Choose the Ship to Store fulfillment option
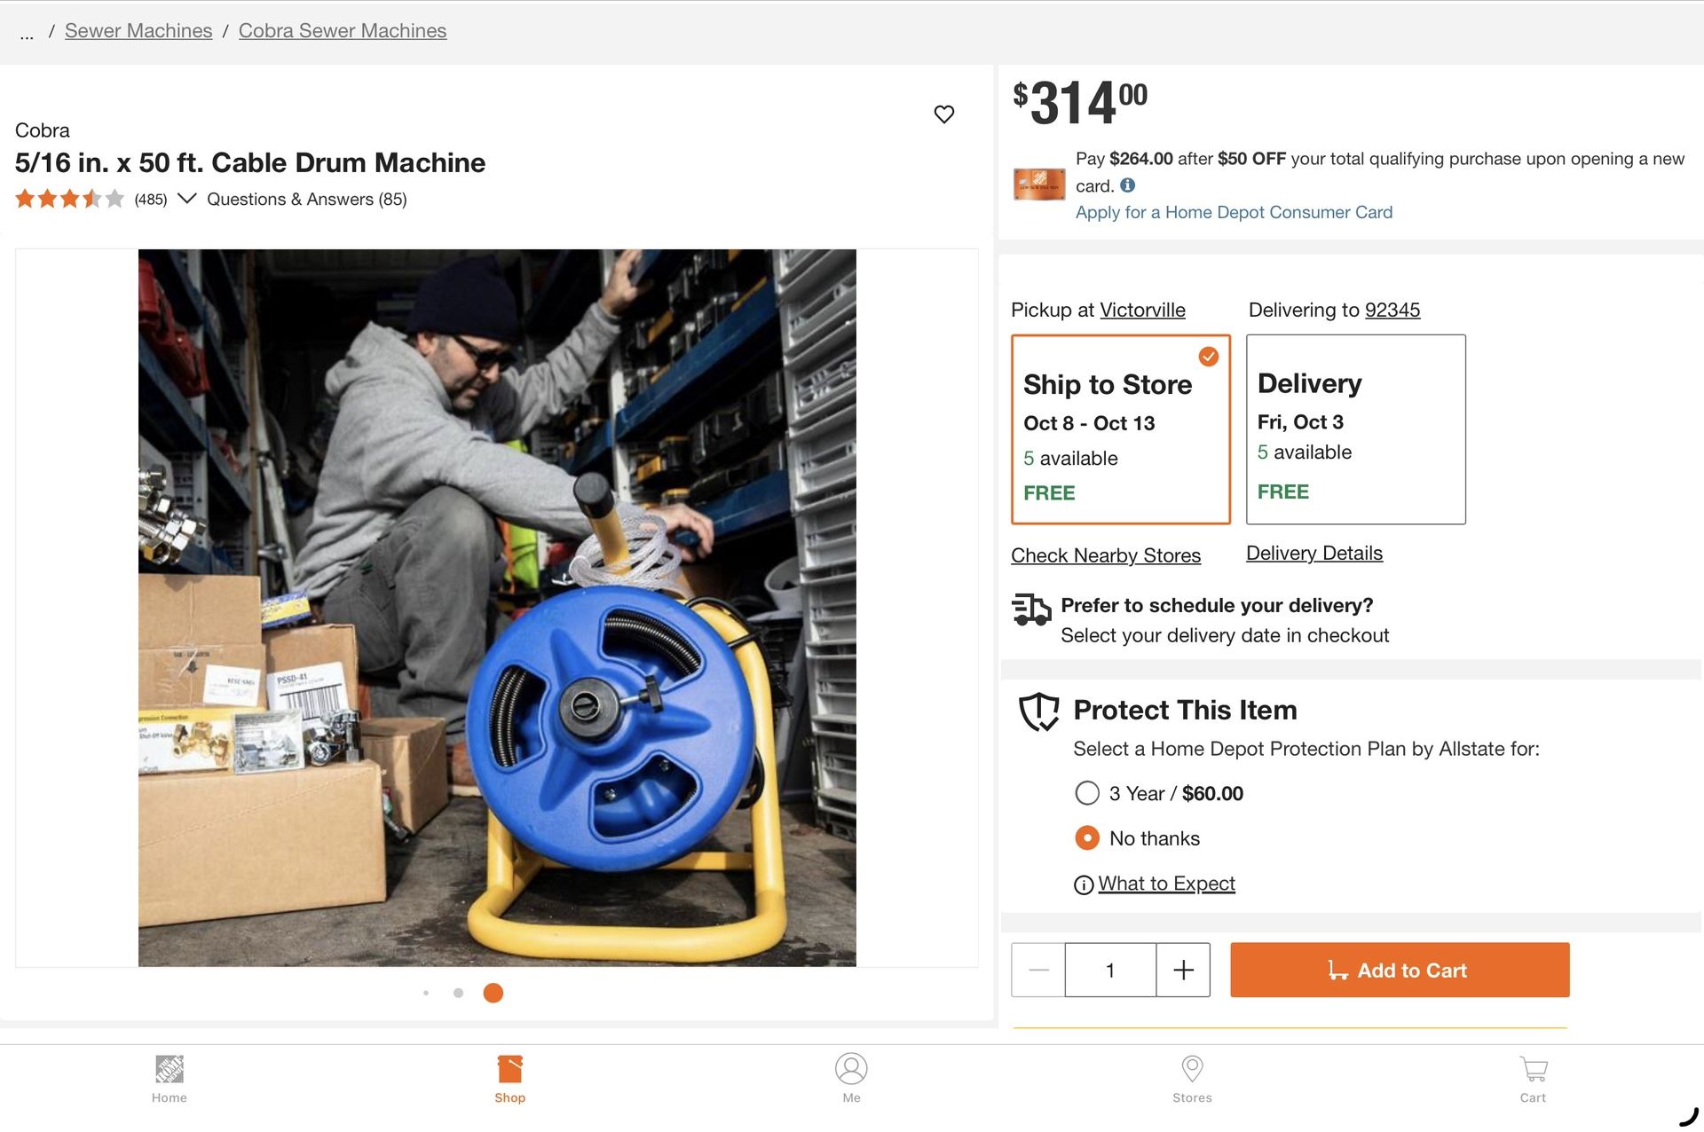The image size is (1704, 1132). click(x=1120, y=429)
